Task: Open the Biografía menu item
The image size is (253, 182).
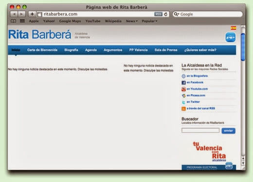Action: click(71, 50)
